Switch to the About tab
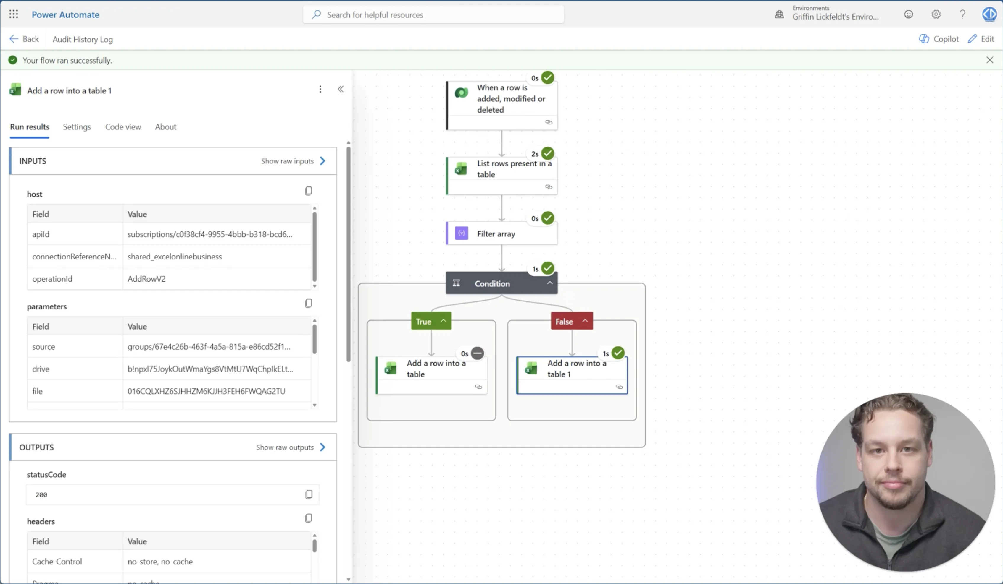Viewport: 1003px width, 584px height. click(166, 127)
